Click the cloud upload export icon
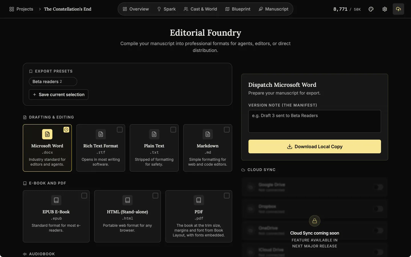The height and width of the screenshot is (257, 411). [x=398, y=9]
